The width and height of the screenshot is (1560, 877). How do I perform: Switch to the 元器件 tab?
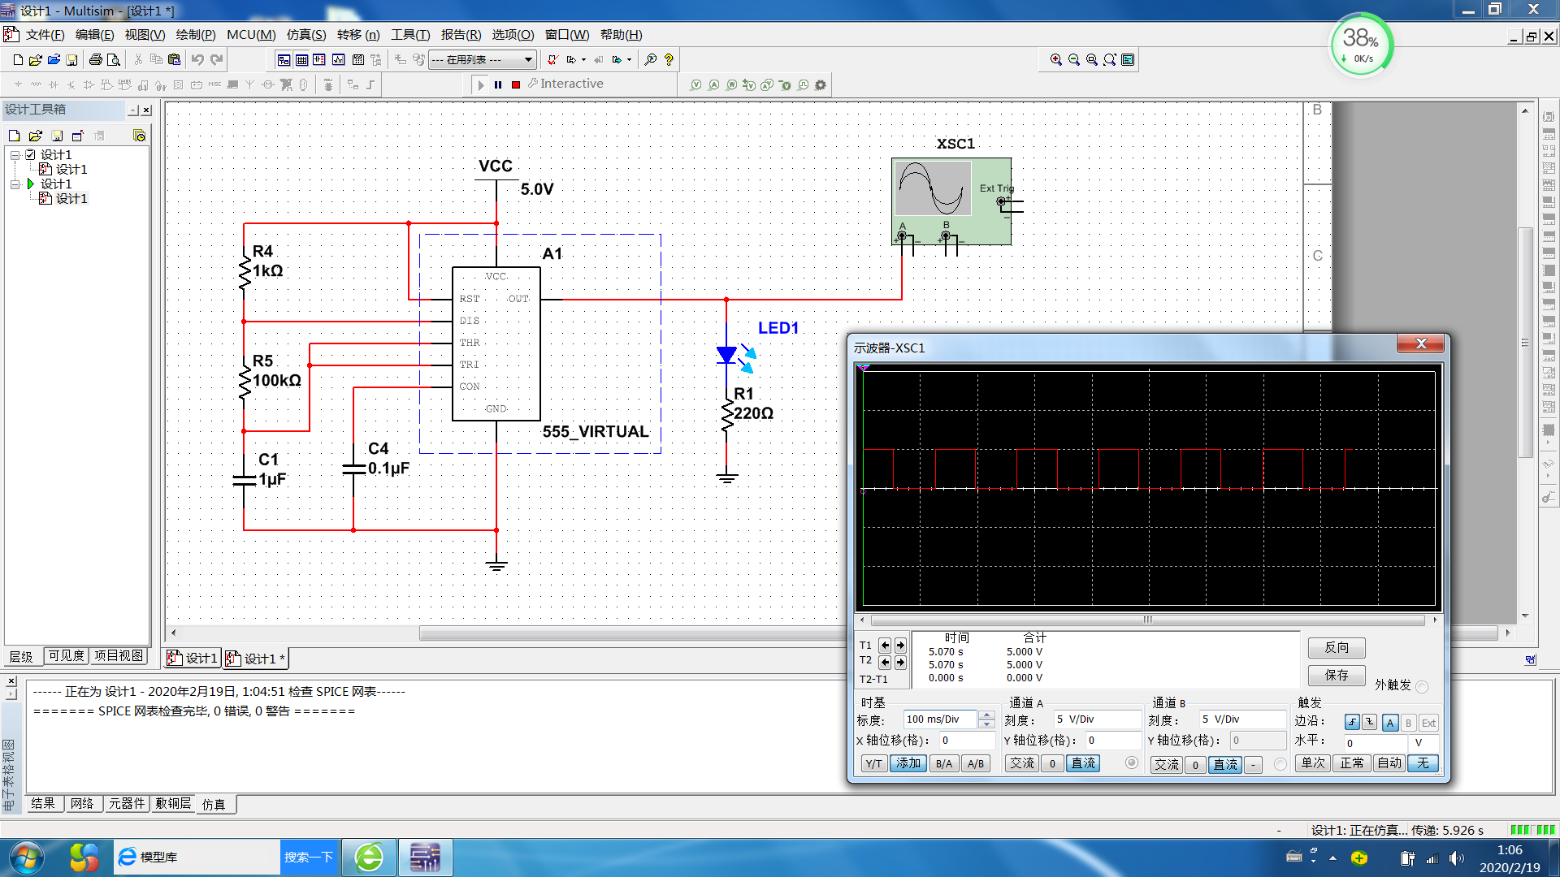click(127, 803)
